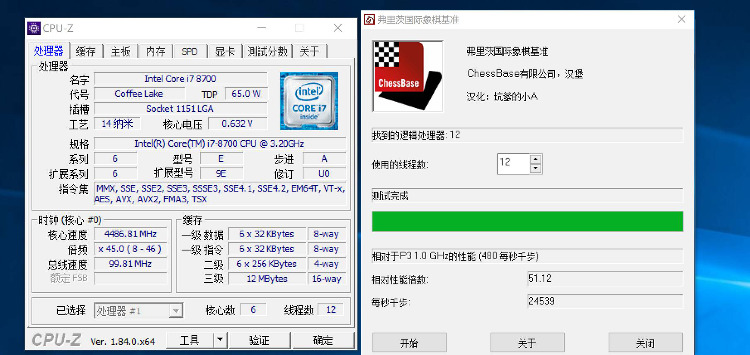Switch to the 显卡 tab
The width and height of the screenshot is (750, 355).
point(225,51)
